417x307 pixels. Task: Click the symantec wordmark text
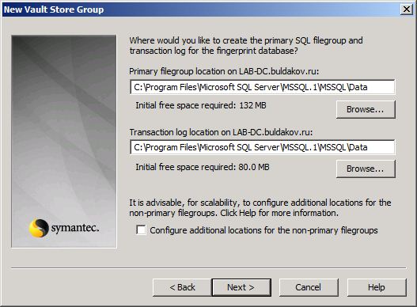coord(75,228)
